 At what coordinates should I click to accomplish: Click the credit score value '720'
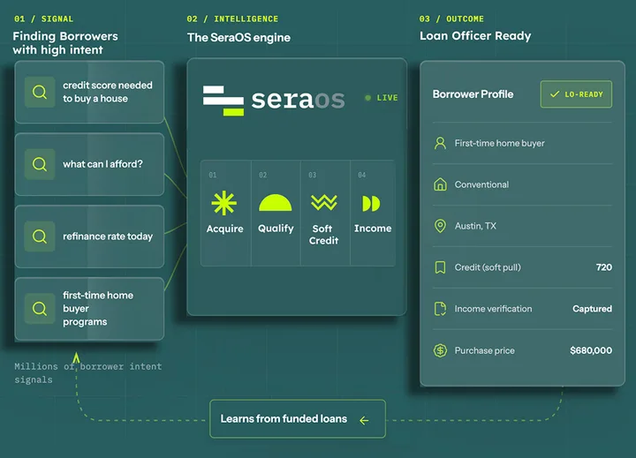click(x=604, y=267)
